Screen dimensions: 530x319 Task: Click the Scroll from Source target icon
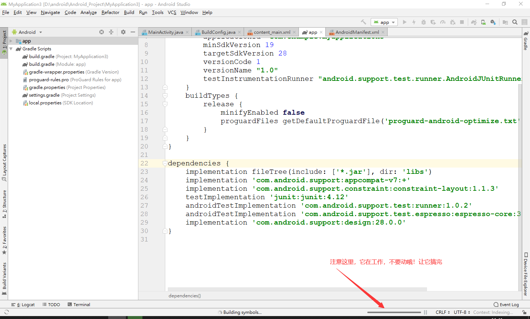pos(102,32)
